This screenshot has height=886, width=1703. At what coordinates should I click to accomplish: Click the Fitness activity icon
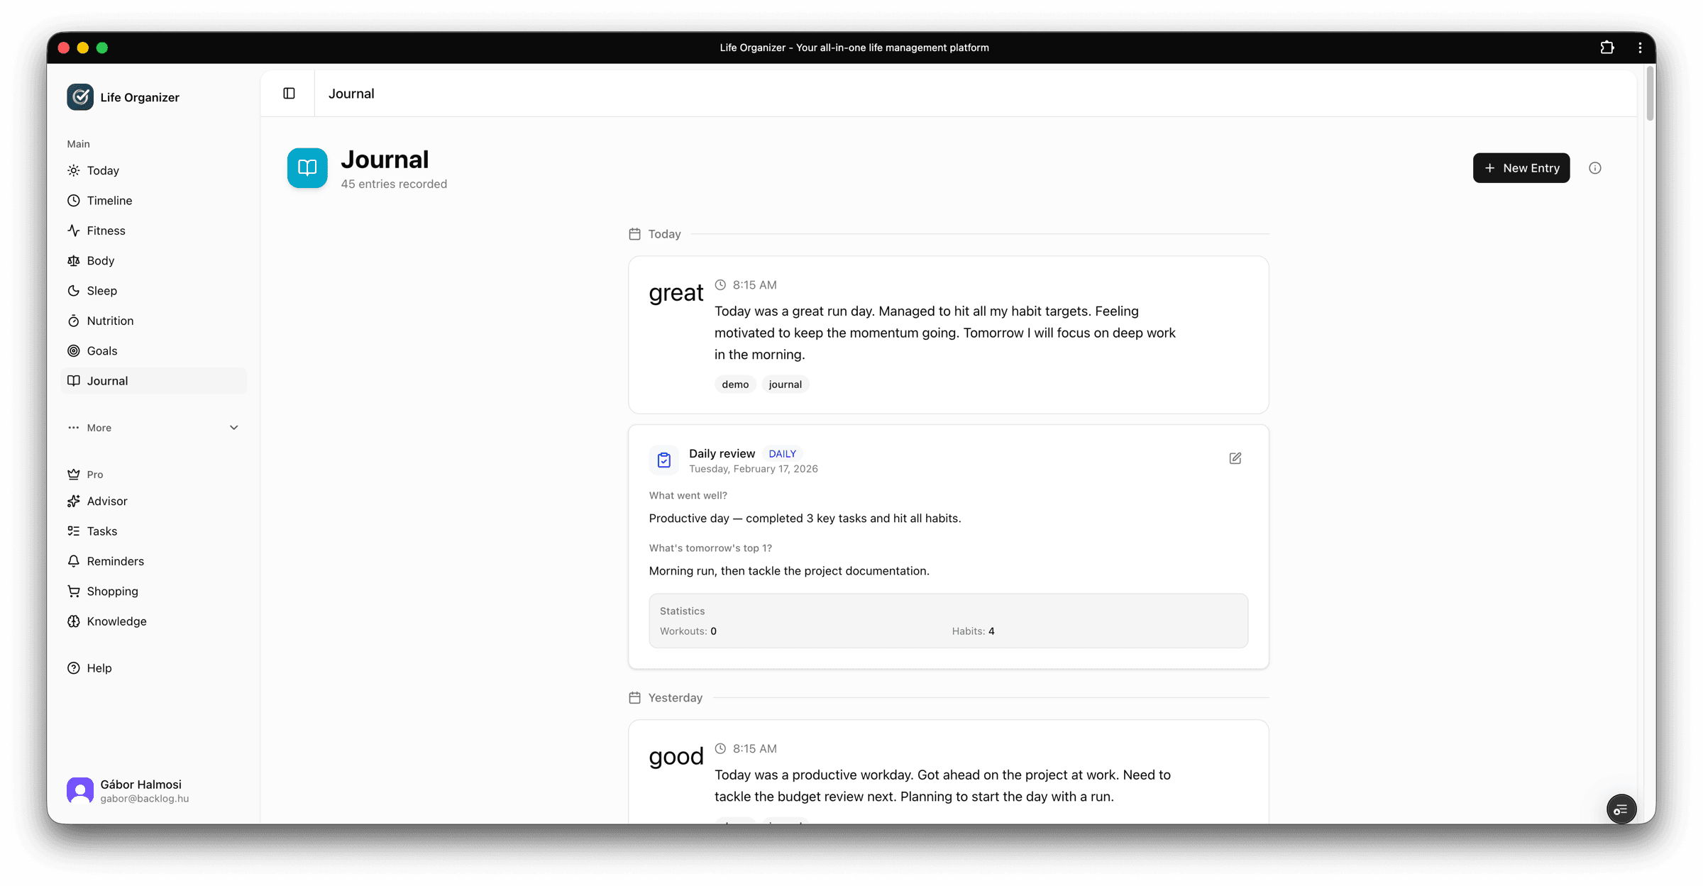coord(74,230)
